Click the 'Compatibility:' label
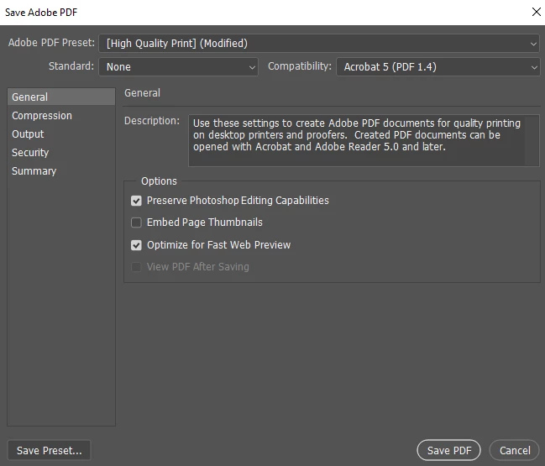The height and width of the screenshot is (466, 545). pos(300,66)
